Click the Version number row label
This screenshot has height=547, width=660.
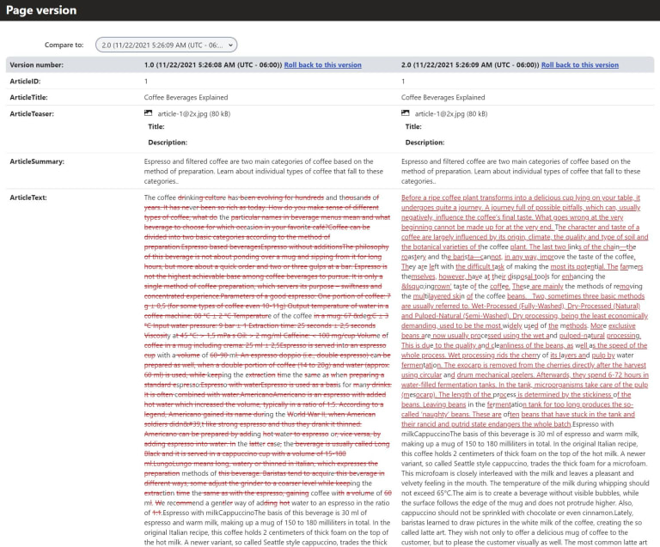click(x=37, y=64)
